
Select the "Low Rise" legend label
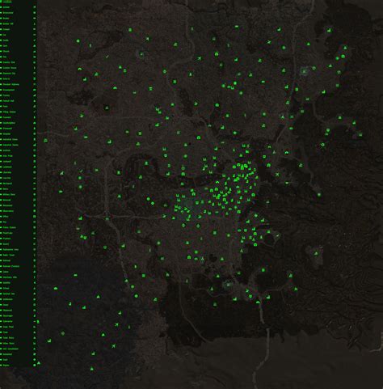coord(6,178)
